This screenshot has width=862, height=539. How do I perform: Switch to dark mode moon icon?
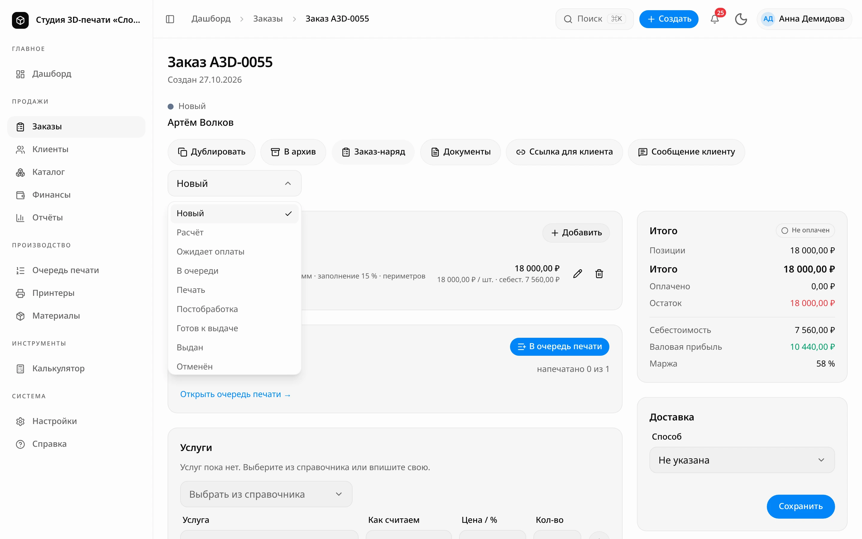coord(741,19)
